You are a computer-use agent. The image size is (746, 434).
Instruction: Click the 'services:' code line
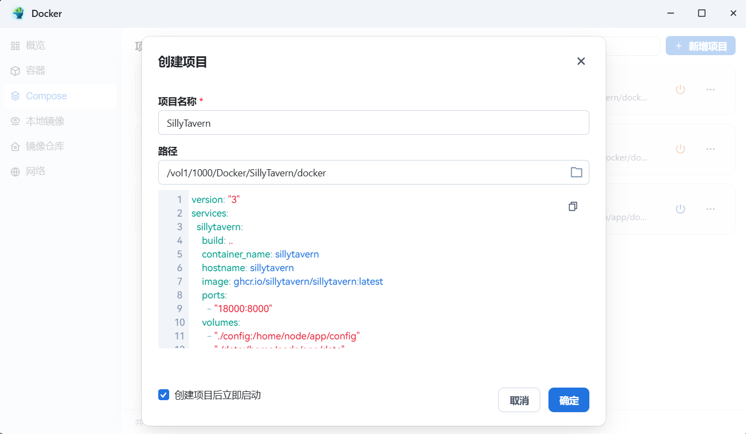(x=210, y=213)
